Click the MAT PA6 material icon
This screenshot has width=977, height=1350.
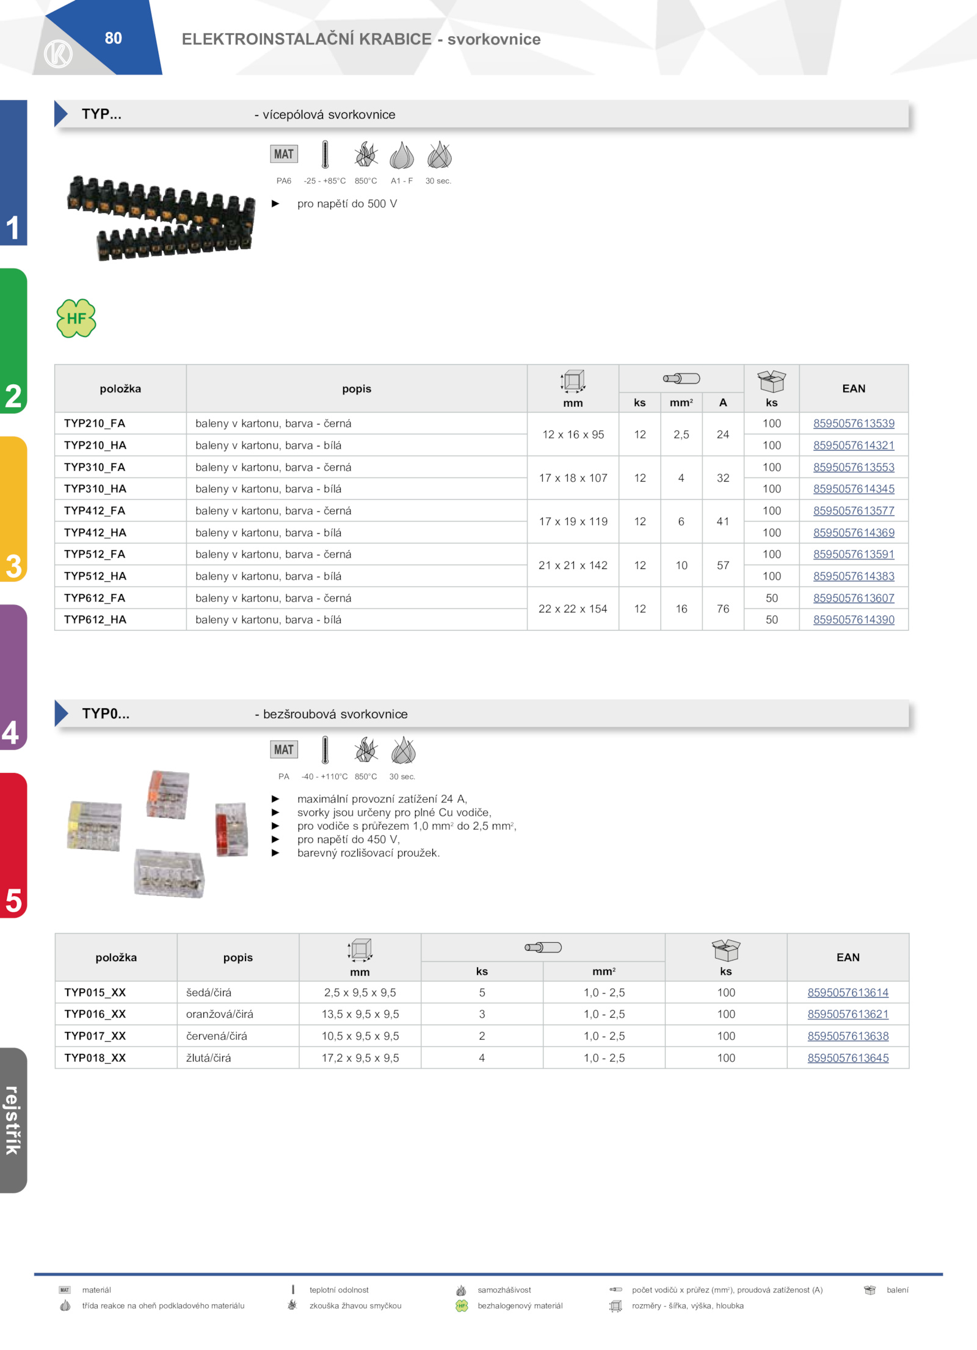[284, 154]
